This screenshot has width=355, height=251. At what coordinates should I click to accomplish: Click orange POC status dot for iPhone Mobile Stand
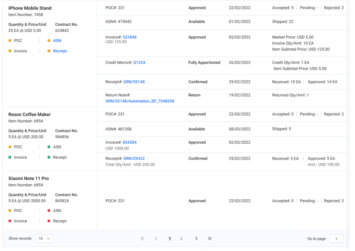pyautogui.click(x=10, y=41)
